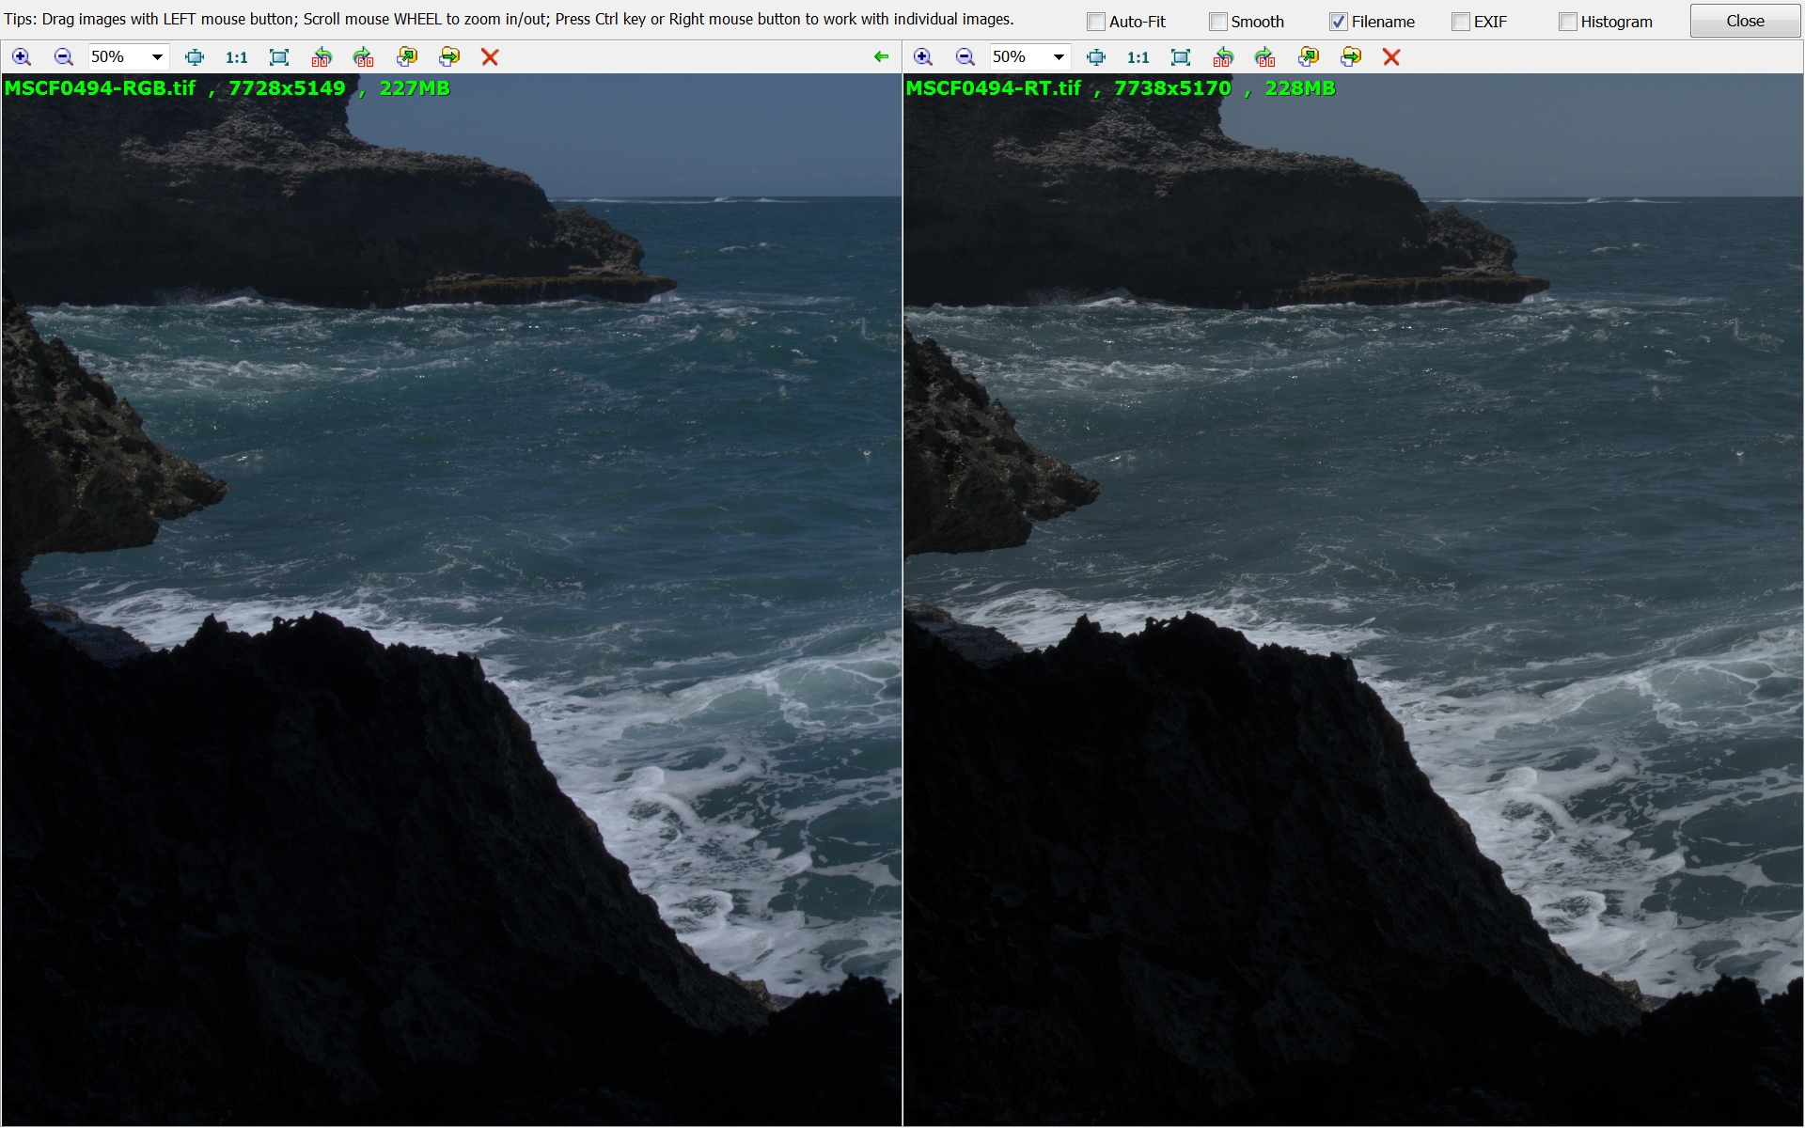Open left pane zoom percentage dropdown
This screenshot has height=1128, width=1805.
pyautogui.click(x=157, y=57)
